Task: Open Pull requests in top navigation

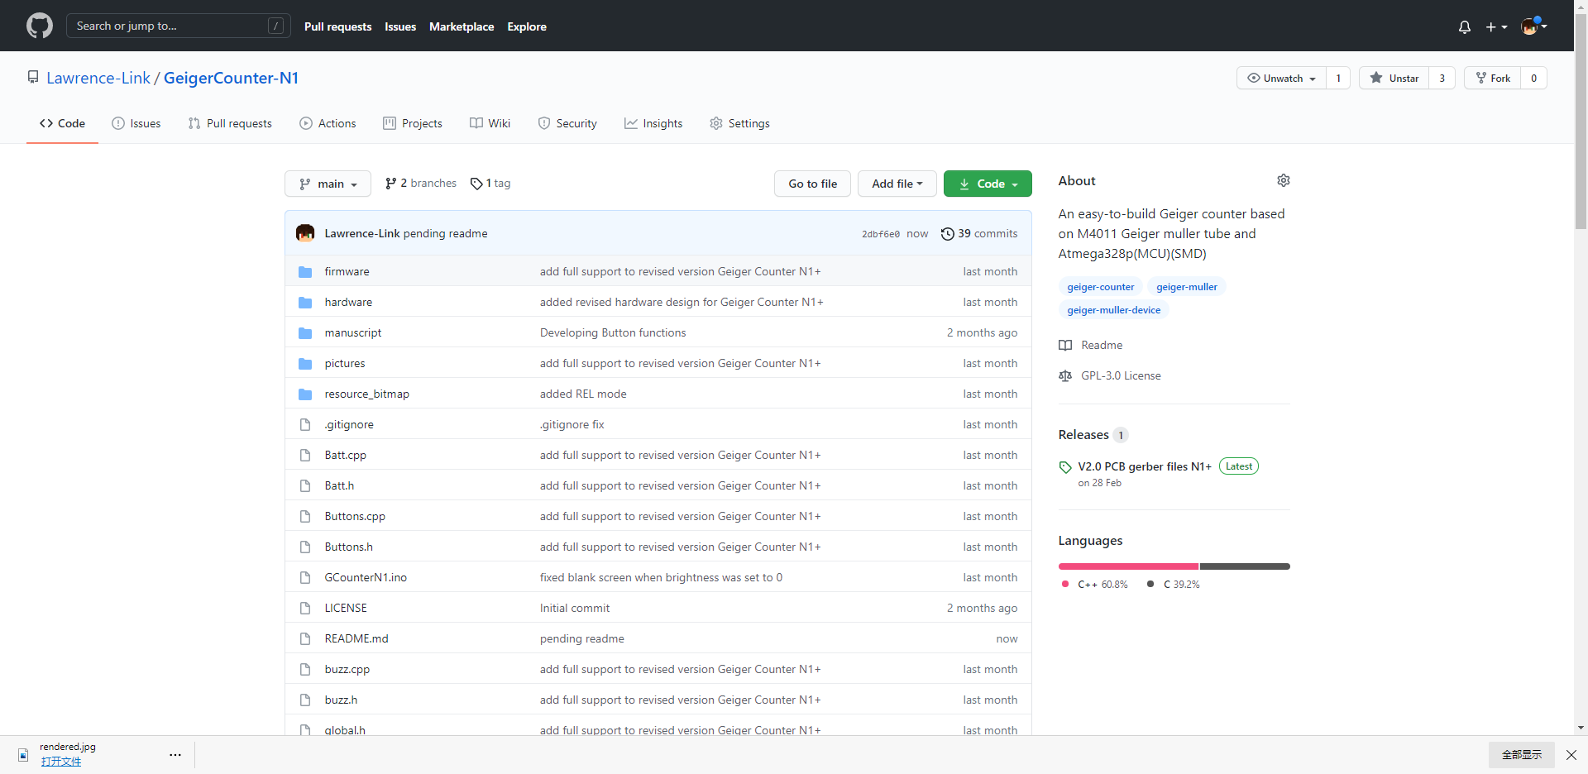Action: pyautogui.click(x=337, y=26)
